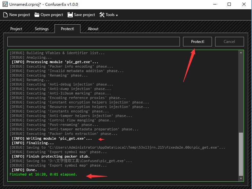Expand the Tools dropdown arrow
252x189 pixels.
click(117, 15)
